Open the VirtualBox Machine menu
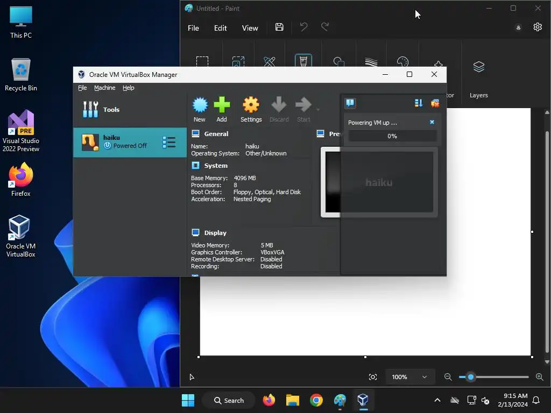The height and width of the screenshot is (413, 551). [105, 88]
